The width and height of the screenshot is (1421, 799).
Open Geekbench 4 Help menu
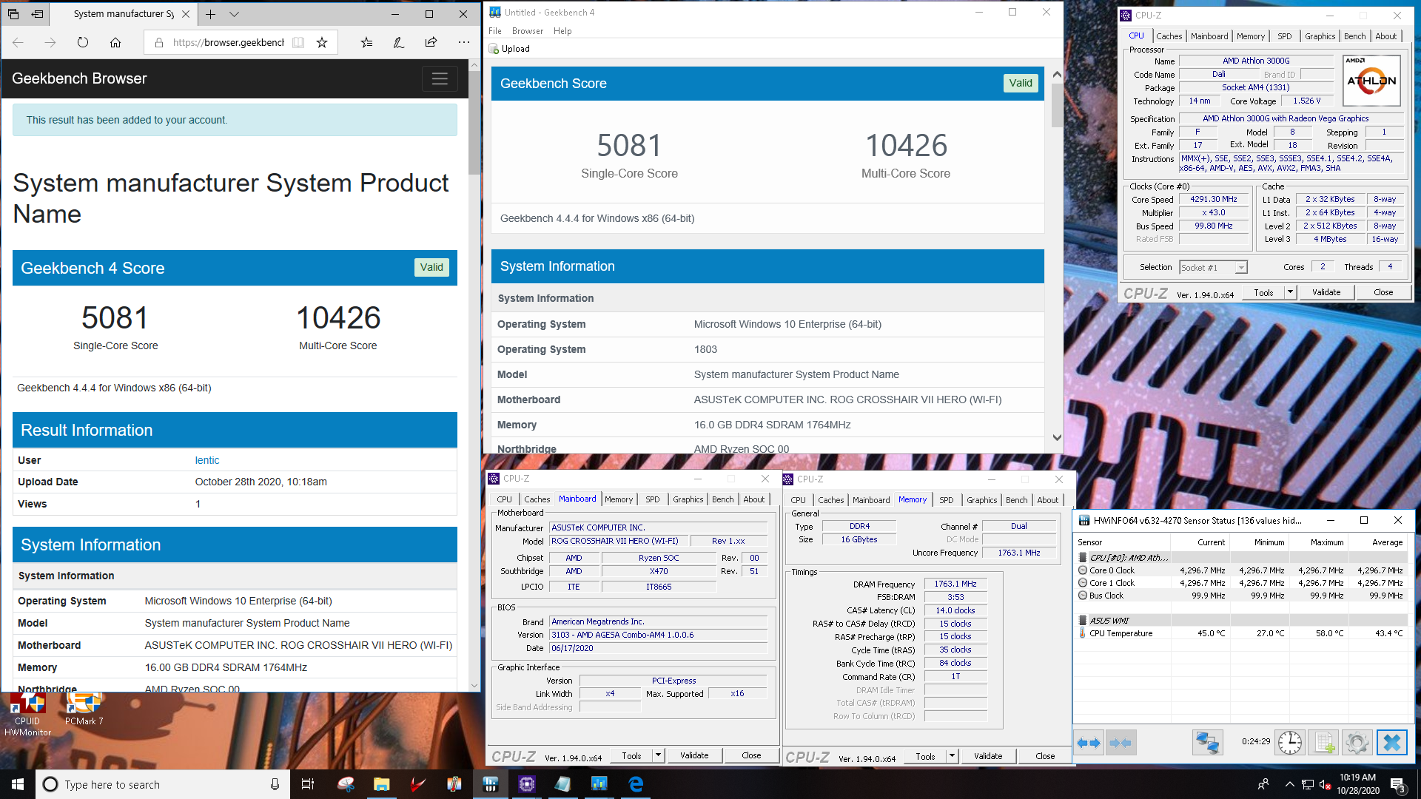[x=562, y=31]
